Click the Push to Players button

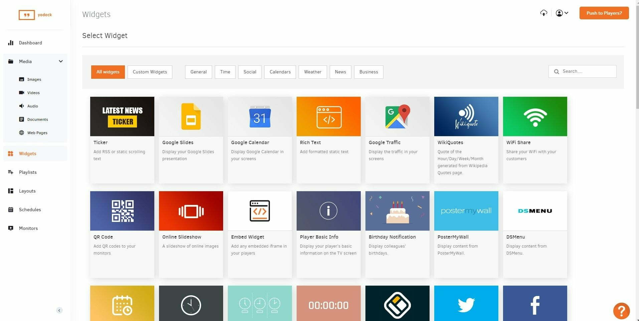click(x=604, y=13)
